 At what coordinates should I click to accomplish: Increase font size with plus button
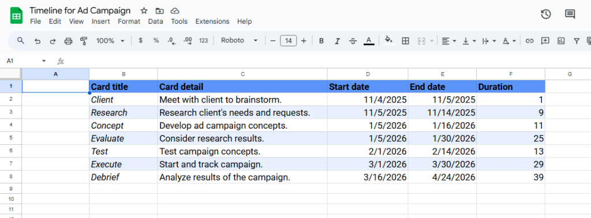[304, 41]
